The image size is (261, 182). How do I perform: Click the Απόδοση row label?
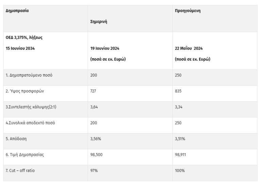17,139
